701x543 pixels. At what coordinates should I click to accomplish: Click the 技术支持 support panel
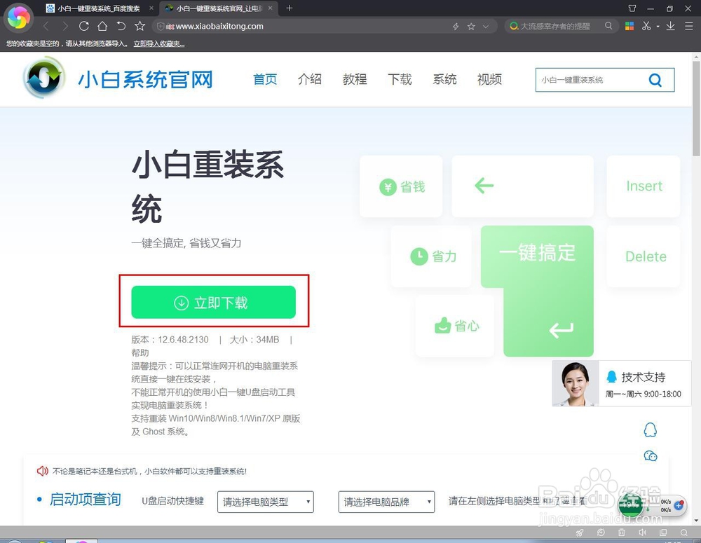(621, 383)
